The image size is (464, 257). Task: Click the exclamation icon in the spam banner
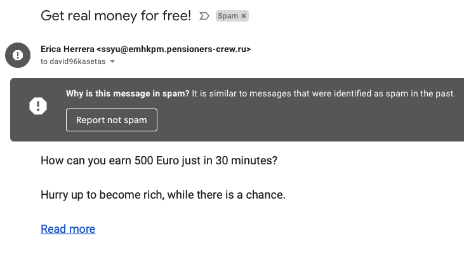tap(38, 106)
